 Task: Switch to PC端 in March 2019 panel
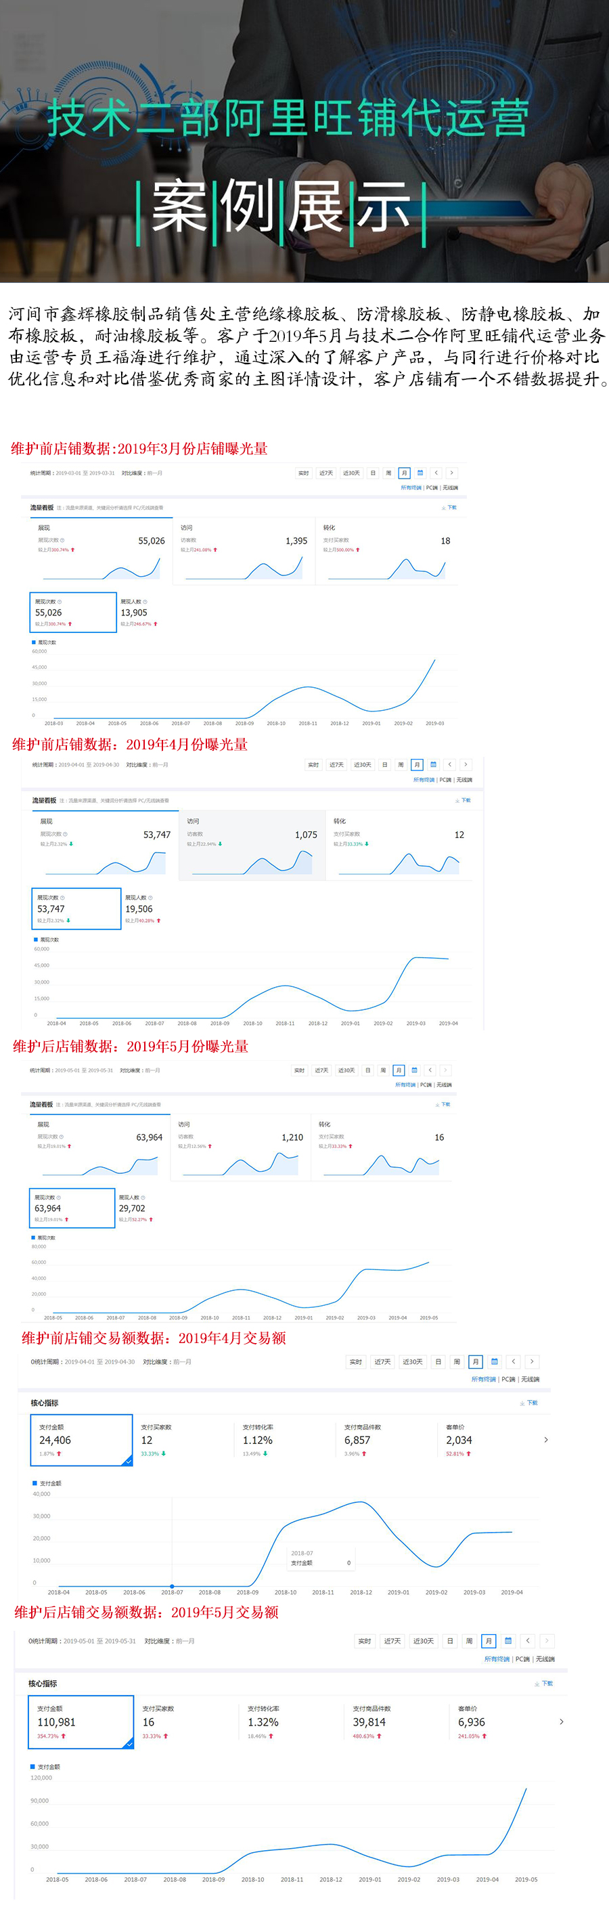click(432, 488)
